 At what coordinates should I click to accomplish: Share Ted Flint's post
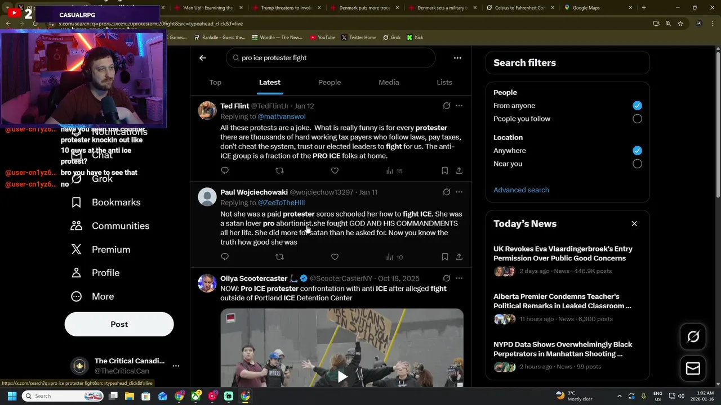(x=459, y=170)
